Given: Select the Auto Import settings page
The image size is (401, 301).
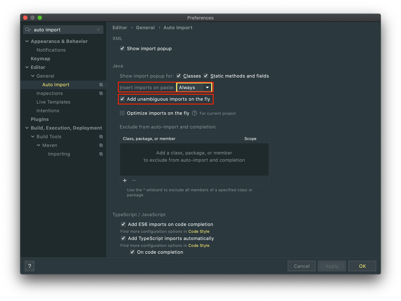Looking at the screenshot, I should click(x=56, y=85).
